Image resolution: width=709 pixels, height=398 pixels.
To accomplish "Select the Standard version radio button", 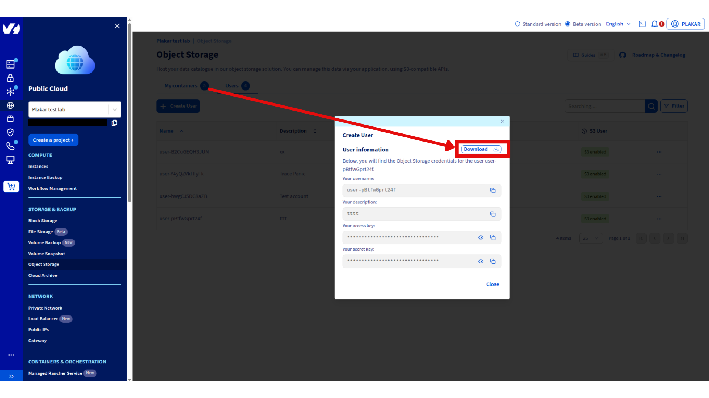I will [517, 24].
